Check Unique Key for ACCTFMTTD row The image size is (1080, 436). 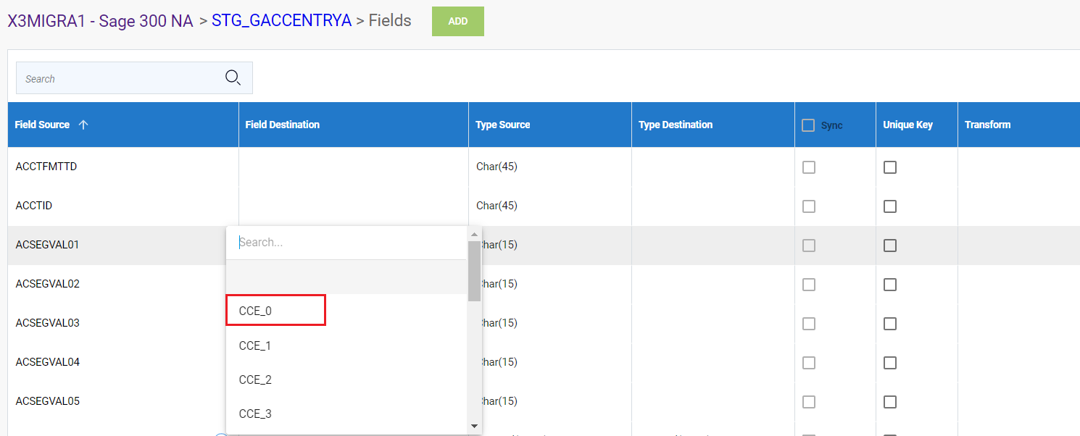890,167
